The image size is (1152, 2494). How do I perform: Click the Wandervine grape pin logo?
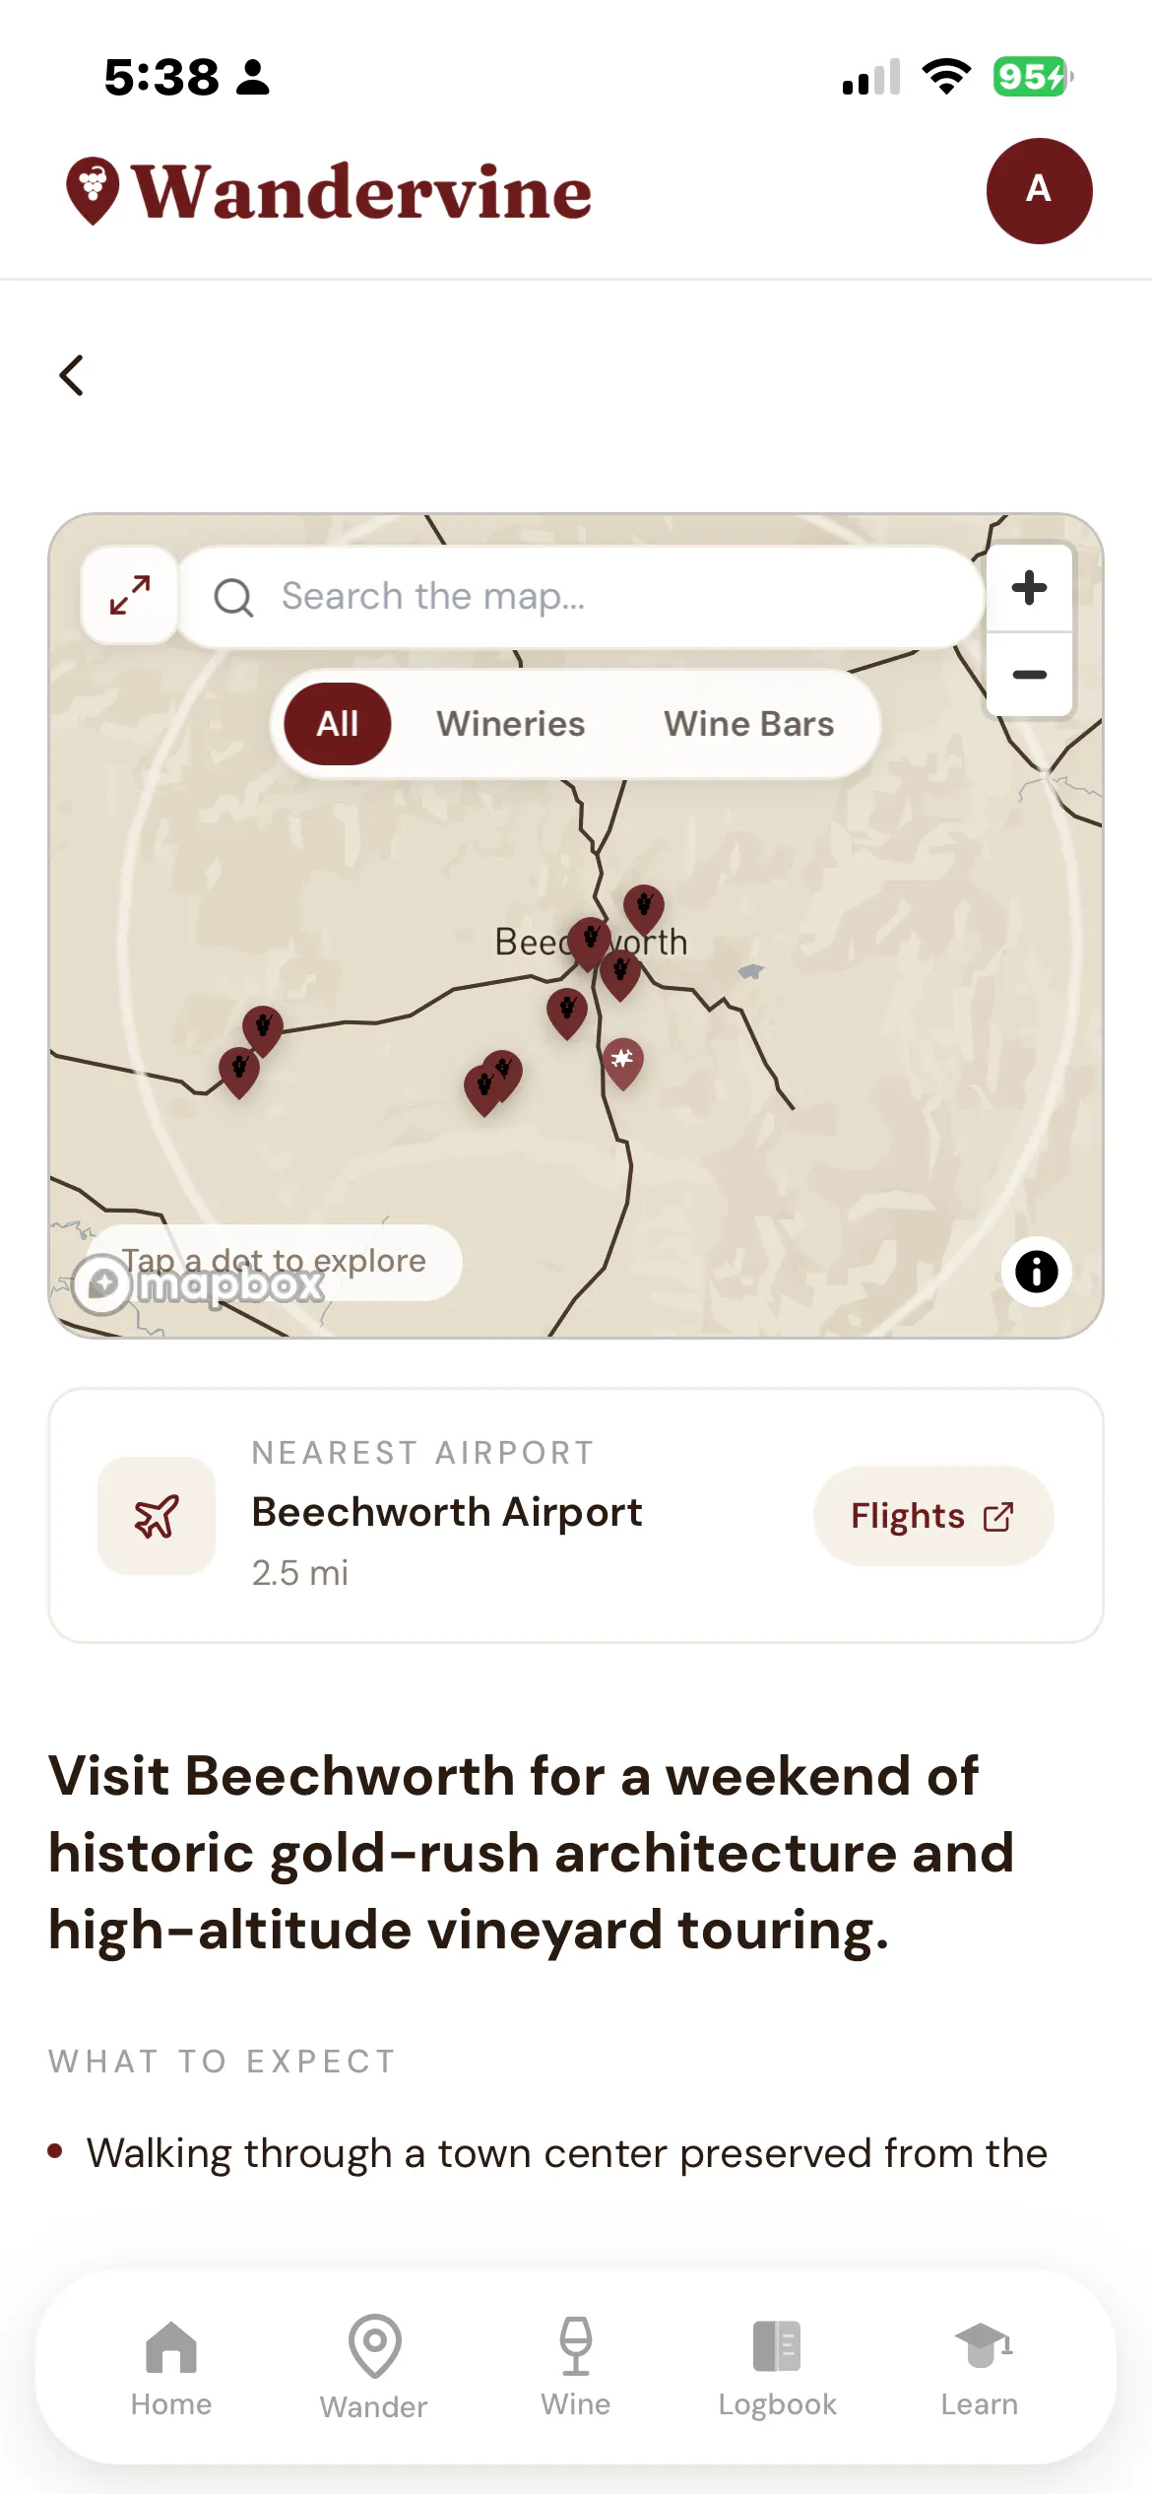pyautogui.click(x=93, y=190)
